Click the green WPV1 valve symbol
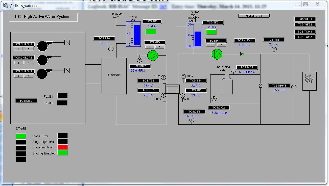This screenshot has width=329, height=186. click(242, 54)
